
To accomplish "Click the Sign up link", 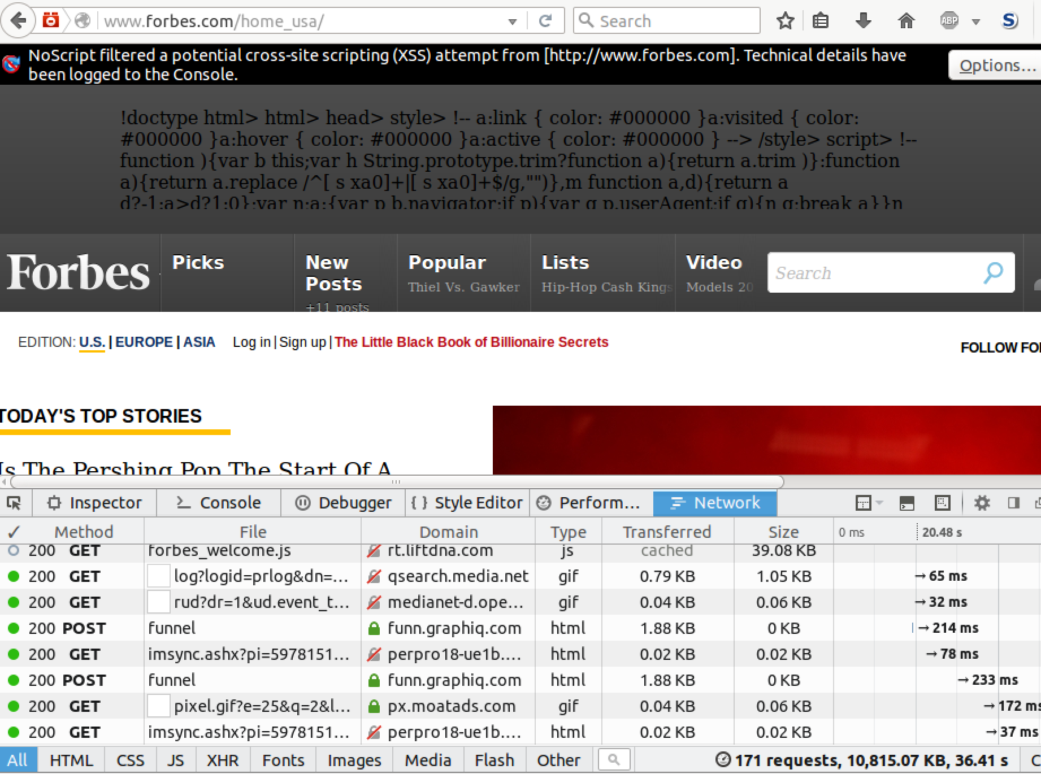I will pyautogui.click(x=302, y=342).
